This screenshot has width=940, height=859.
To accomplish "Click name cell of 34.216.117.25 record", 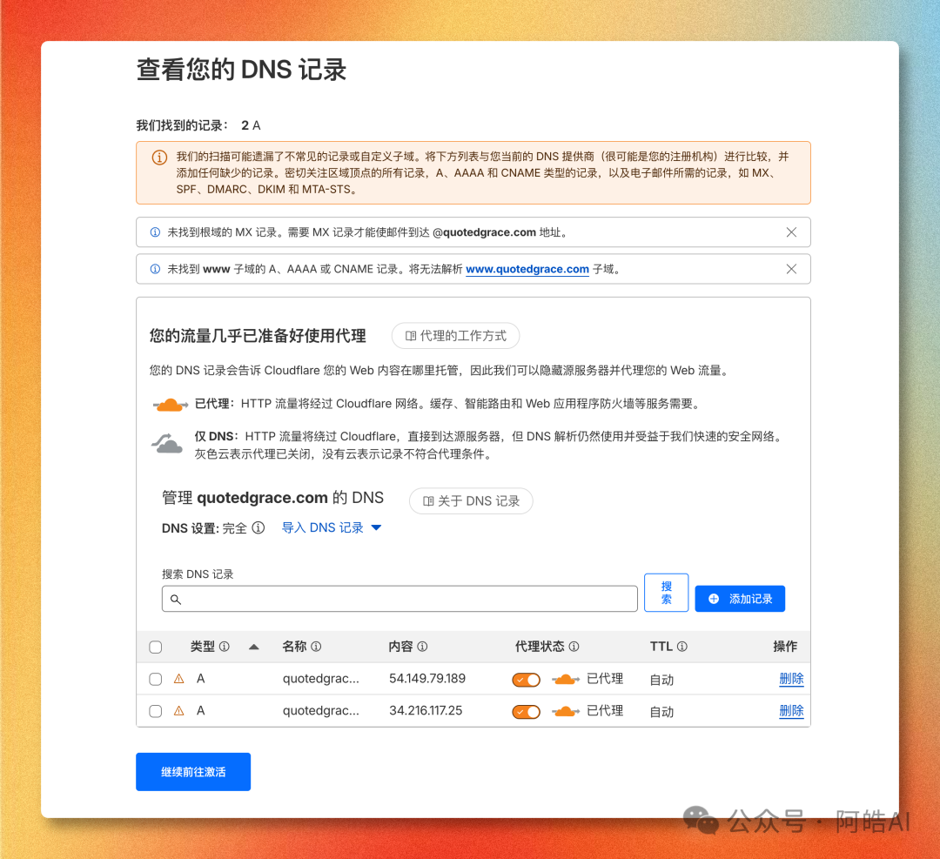I will 320,710.
